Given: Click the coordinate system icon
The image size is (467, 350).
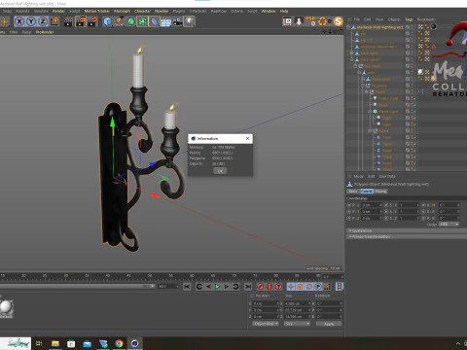Looking at the screenshot, I should pyautogui.click(x=54, y=21).
